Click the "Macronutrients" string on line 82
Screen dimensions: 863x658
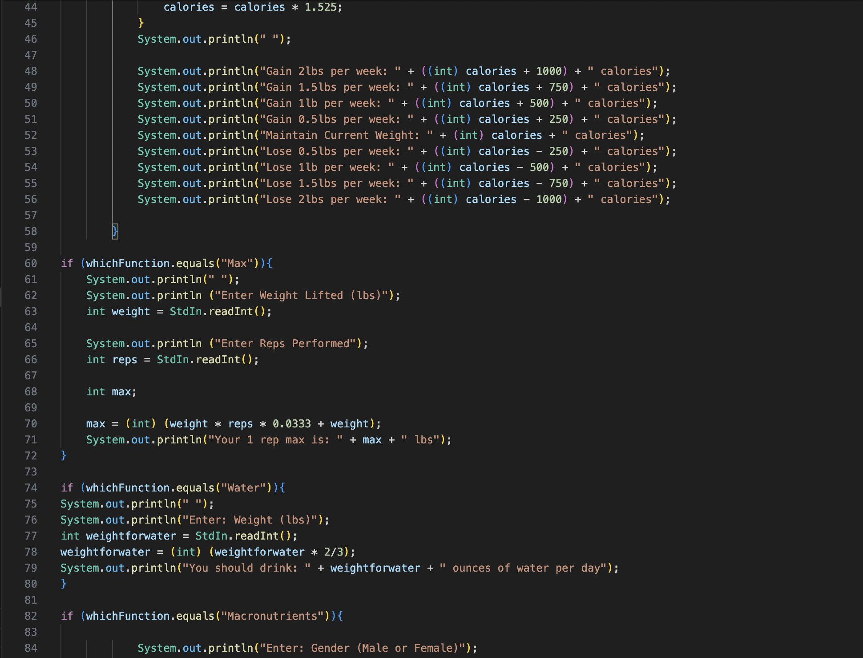(272, 616)
